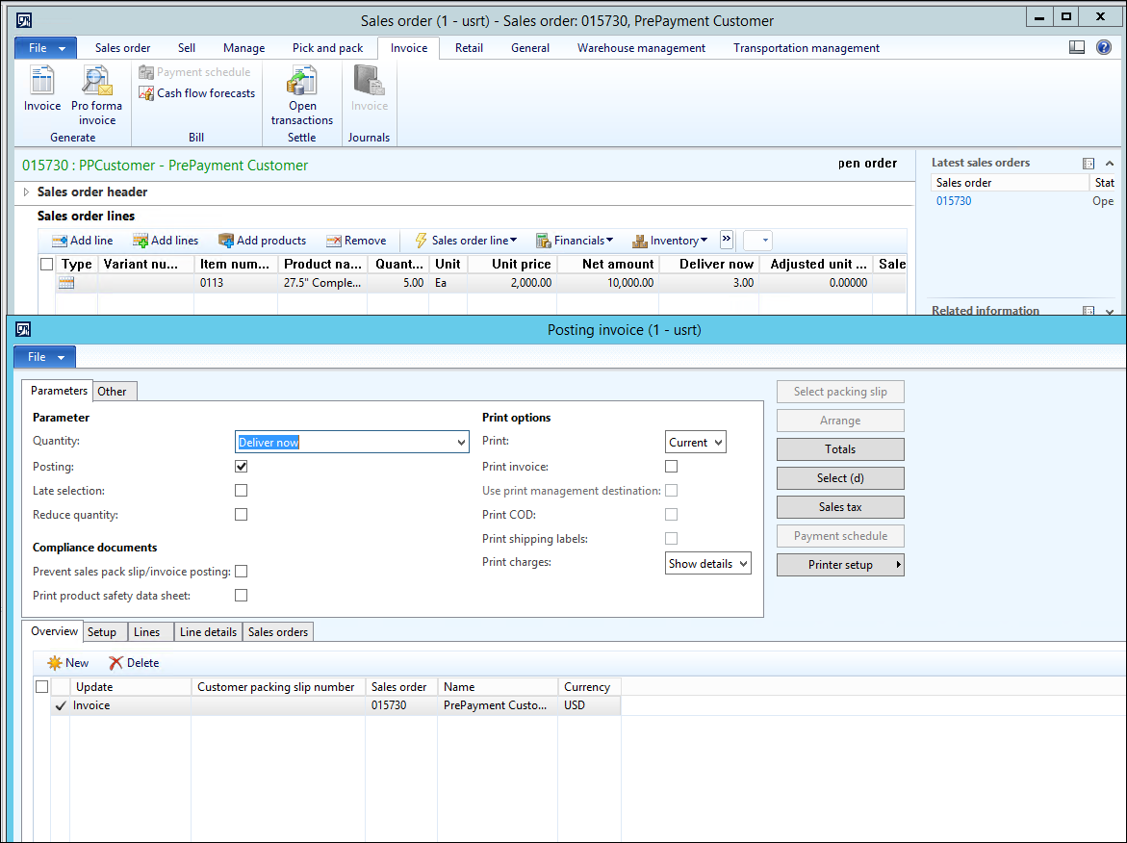Open the help icon in title ribbon

[x=1104, y=47]
